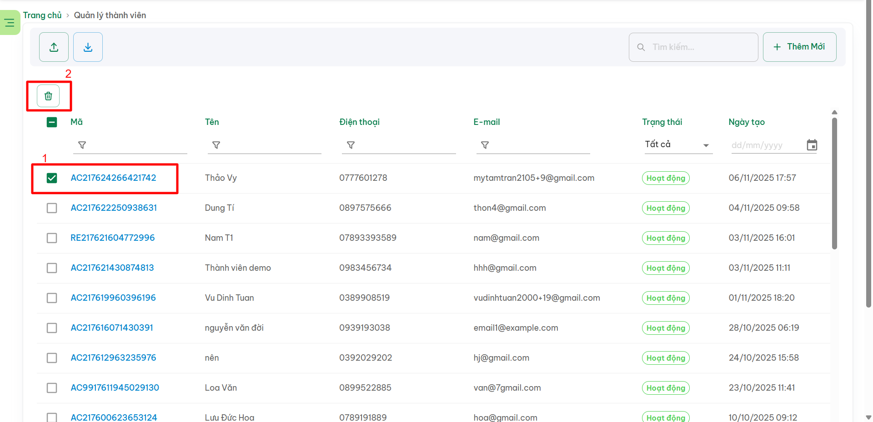Click the filter icon under E-mail column
This screenshot has width=873, height=422.
click(x=485, y=145)
